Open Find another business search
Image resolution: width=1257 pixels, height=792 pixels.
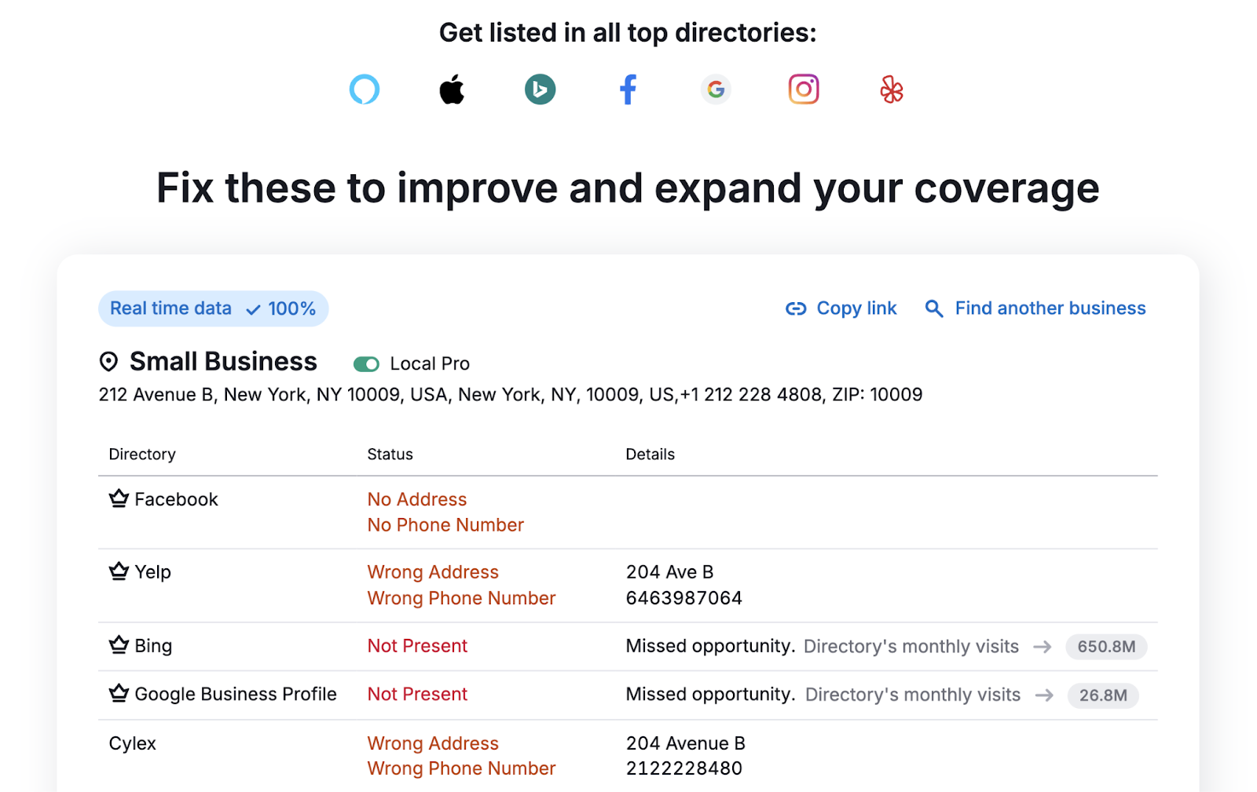click(x=1050, y=308)
